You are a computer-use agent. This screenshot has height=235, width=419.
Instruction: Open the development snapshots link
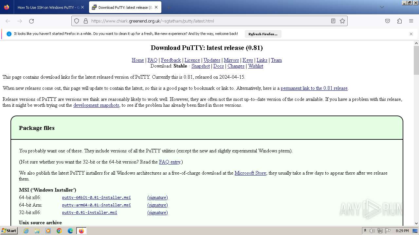96,105
